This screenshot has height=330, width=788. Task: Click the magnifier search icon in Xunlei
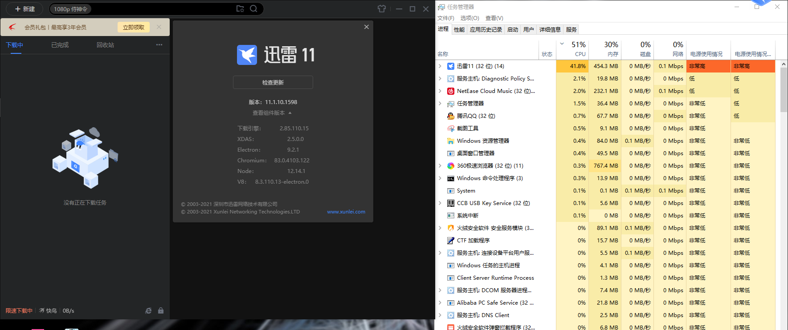coord(253,9)
